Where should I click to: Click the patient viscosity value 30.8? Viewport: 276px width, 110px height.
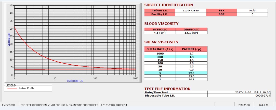(191, 79)
